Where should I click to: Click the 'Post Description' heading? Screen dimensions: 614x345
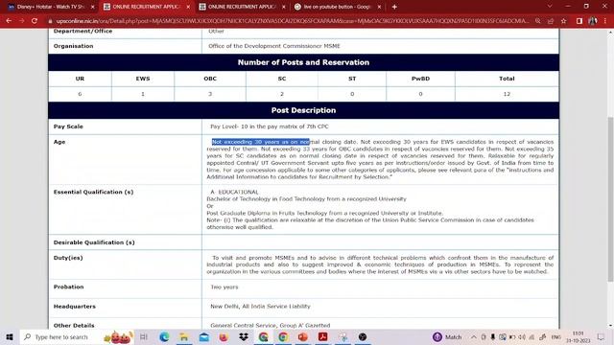303,110
